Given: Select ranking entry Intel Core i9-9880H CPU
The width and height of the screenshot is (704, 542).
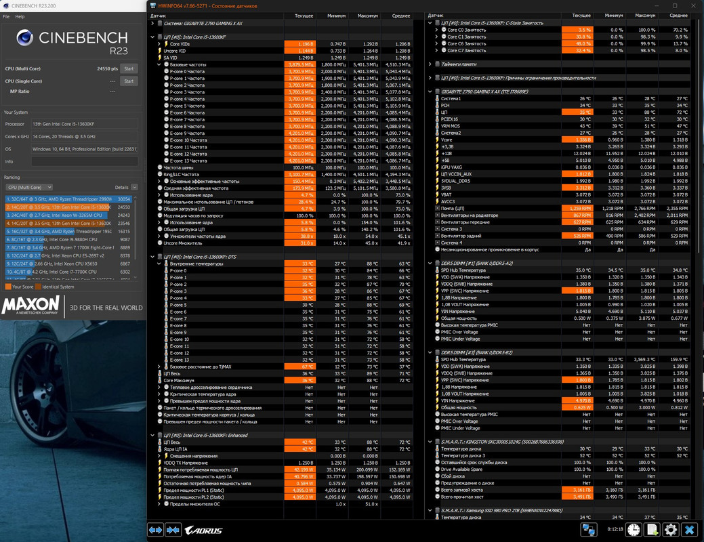Looking at the screenshot, I should 68,239.
